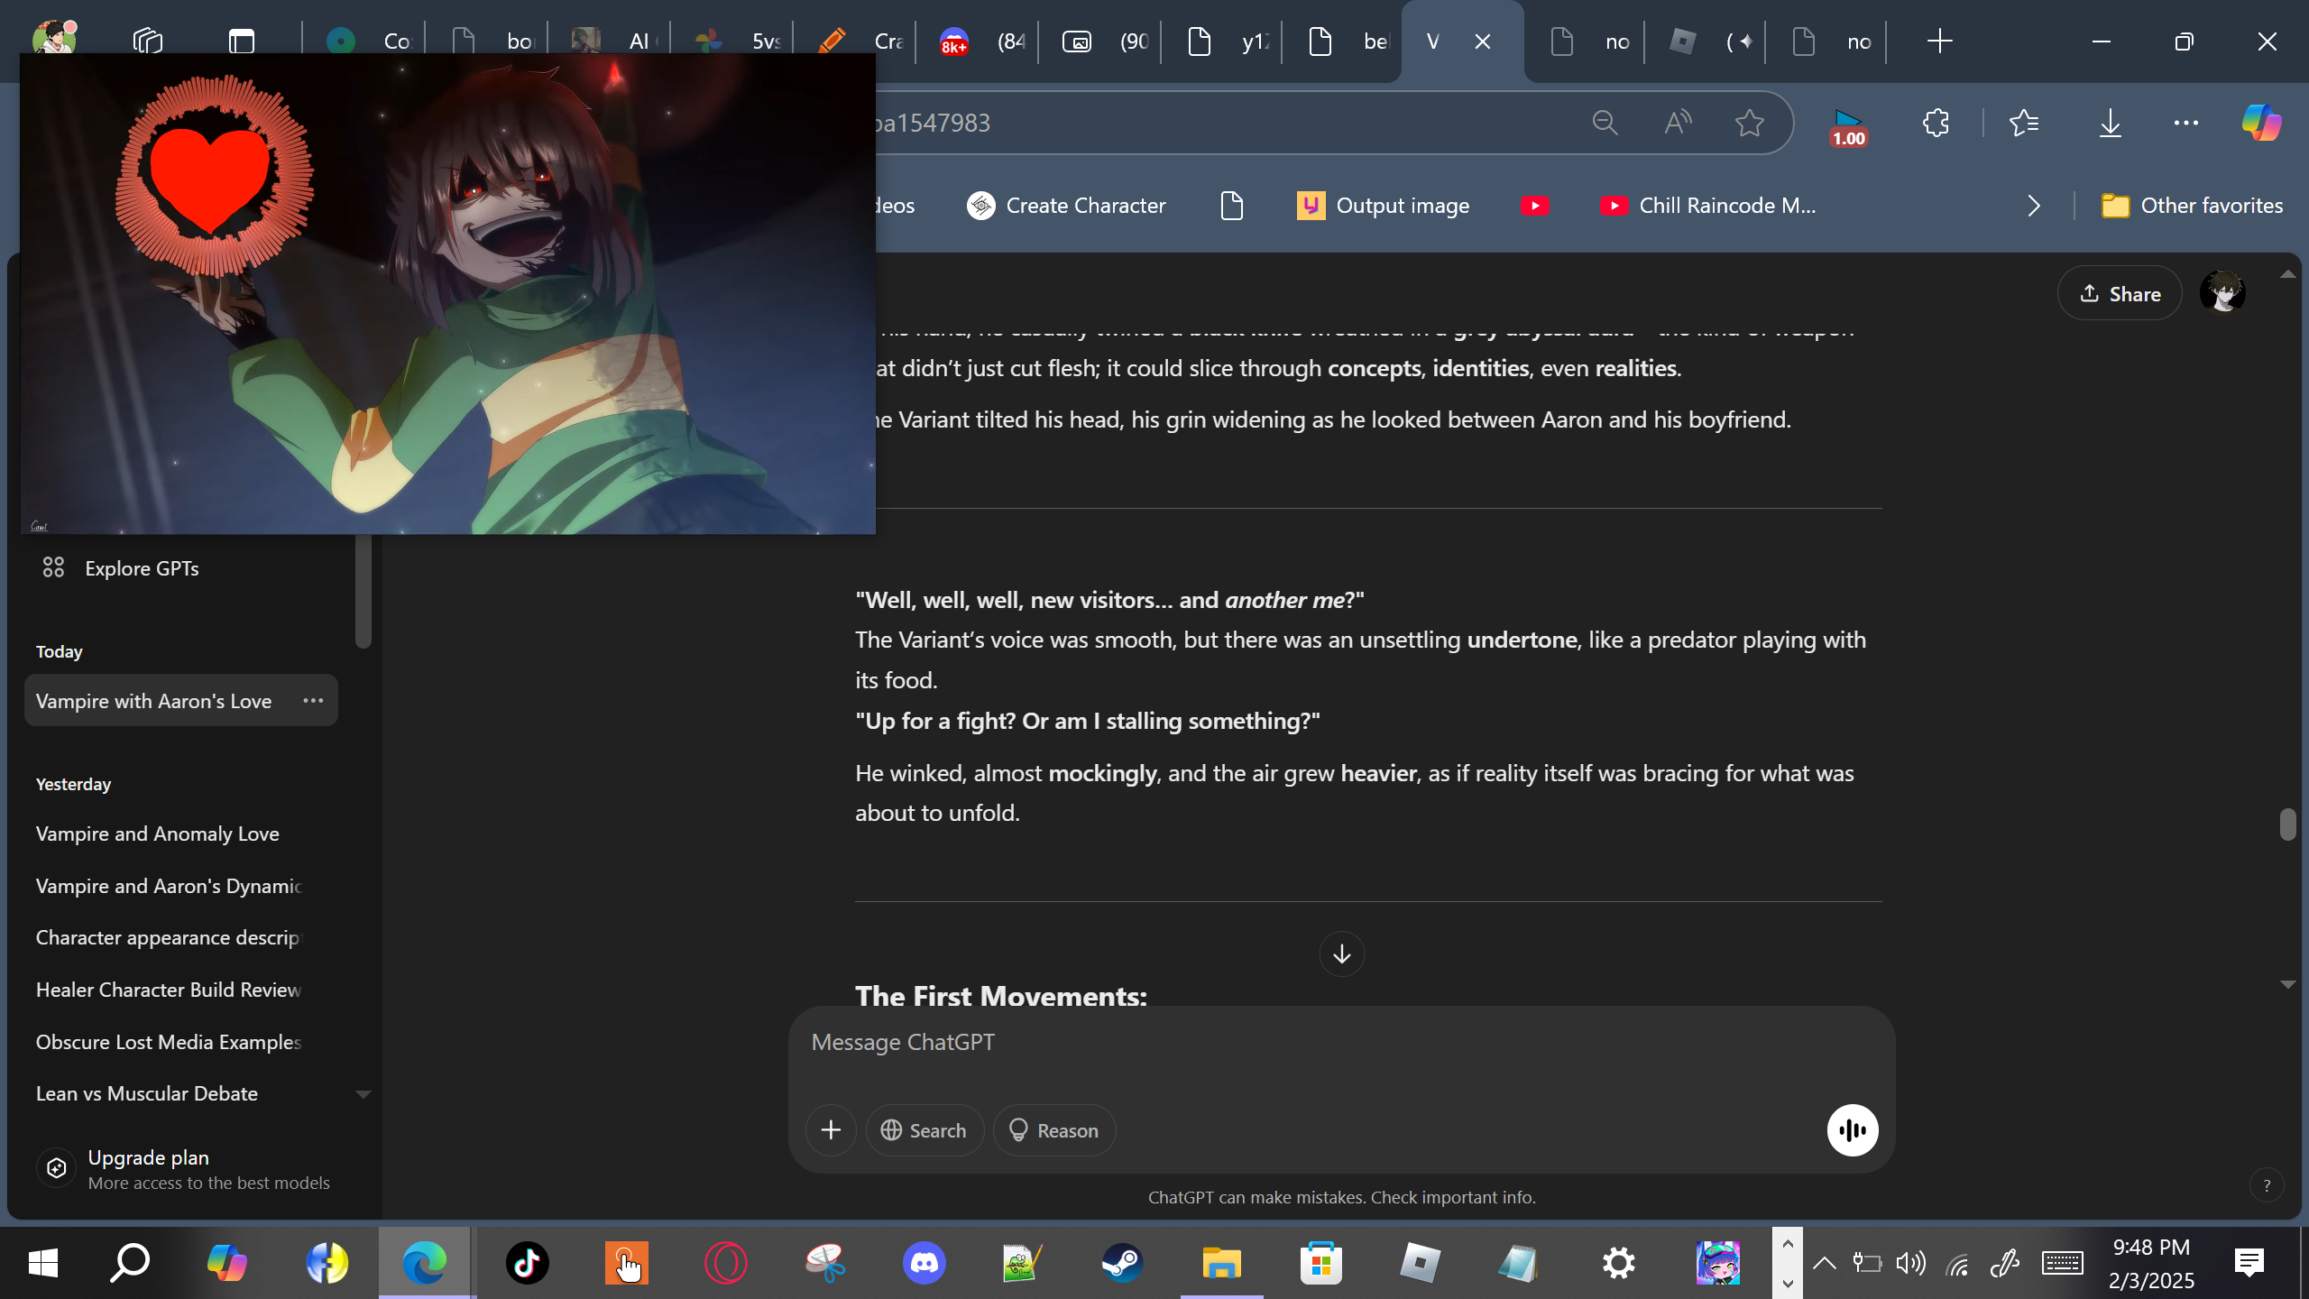Viewport: 2309px width, 1299px height.
Task: Open File Explorer from the taskbar
Action: tap(1222, 1263)
